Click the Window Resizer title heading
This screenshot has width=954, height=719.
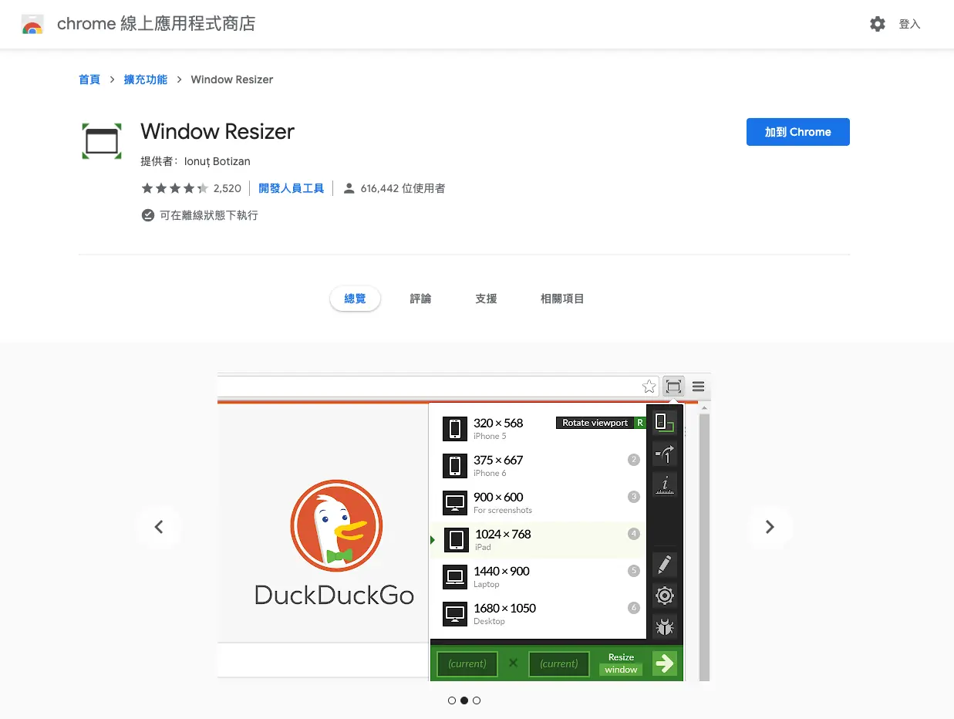tap(217, 131)
